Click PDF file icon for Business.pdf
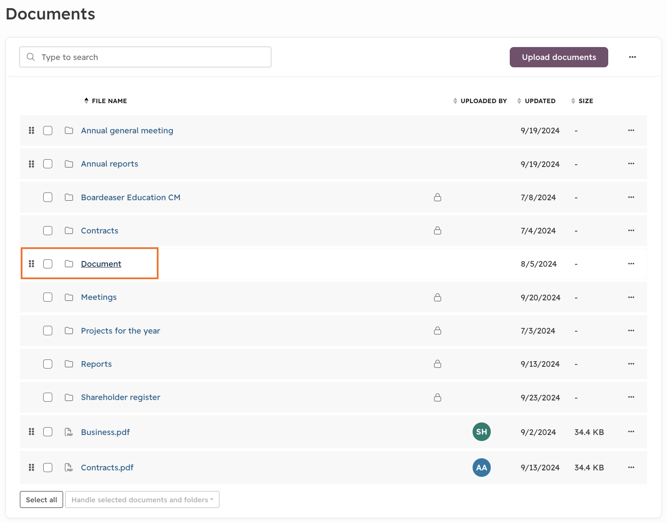The width and height of the screenshot is (667, 523). 69,432
